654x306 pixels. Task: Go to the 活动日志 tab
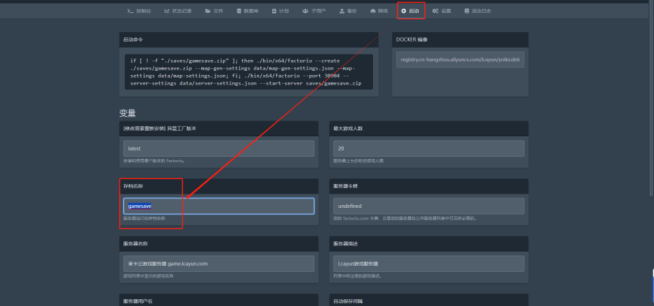(477, 11)
